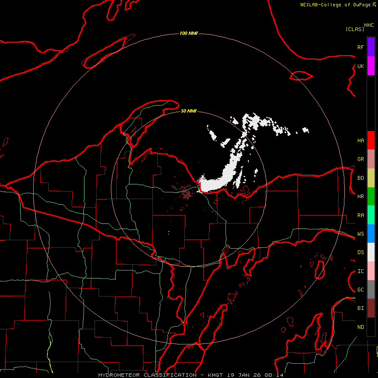Select the WS legend label

click(x=360, y=234)
